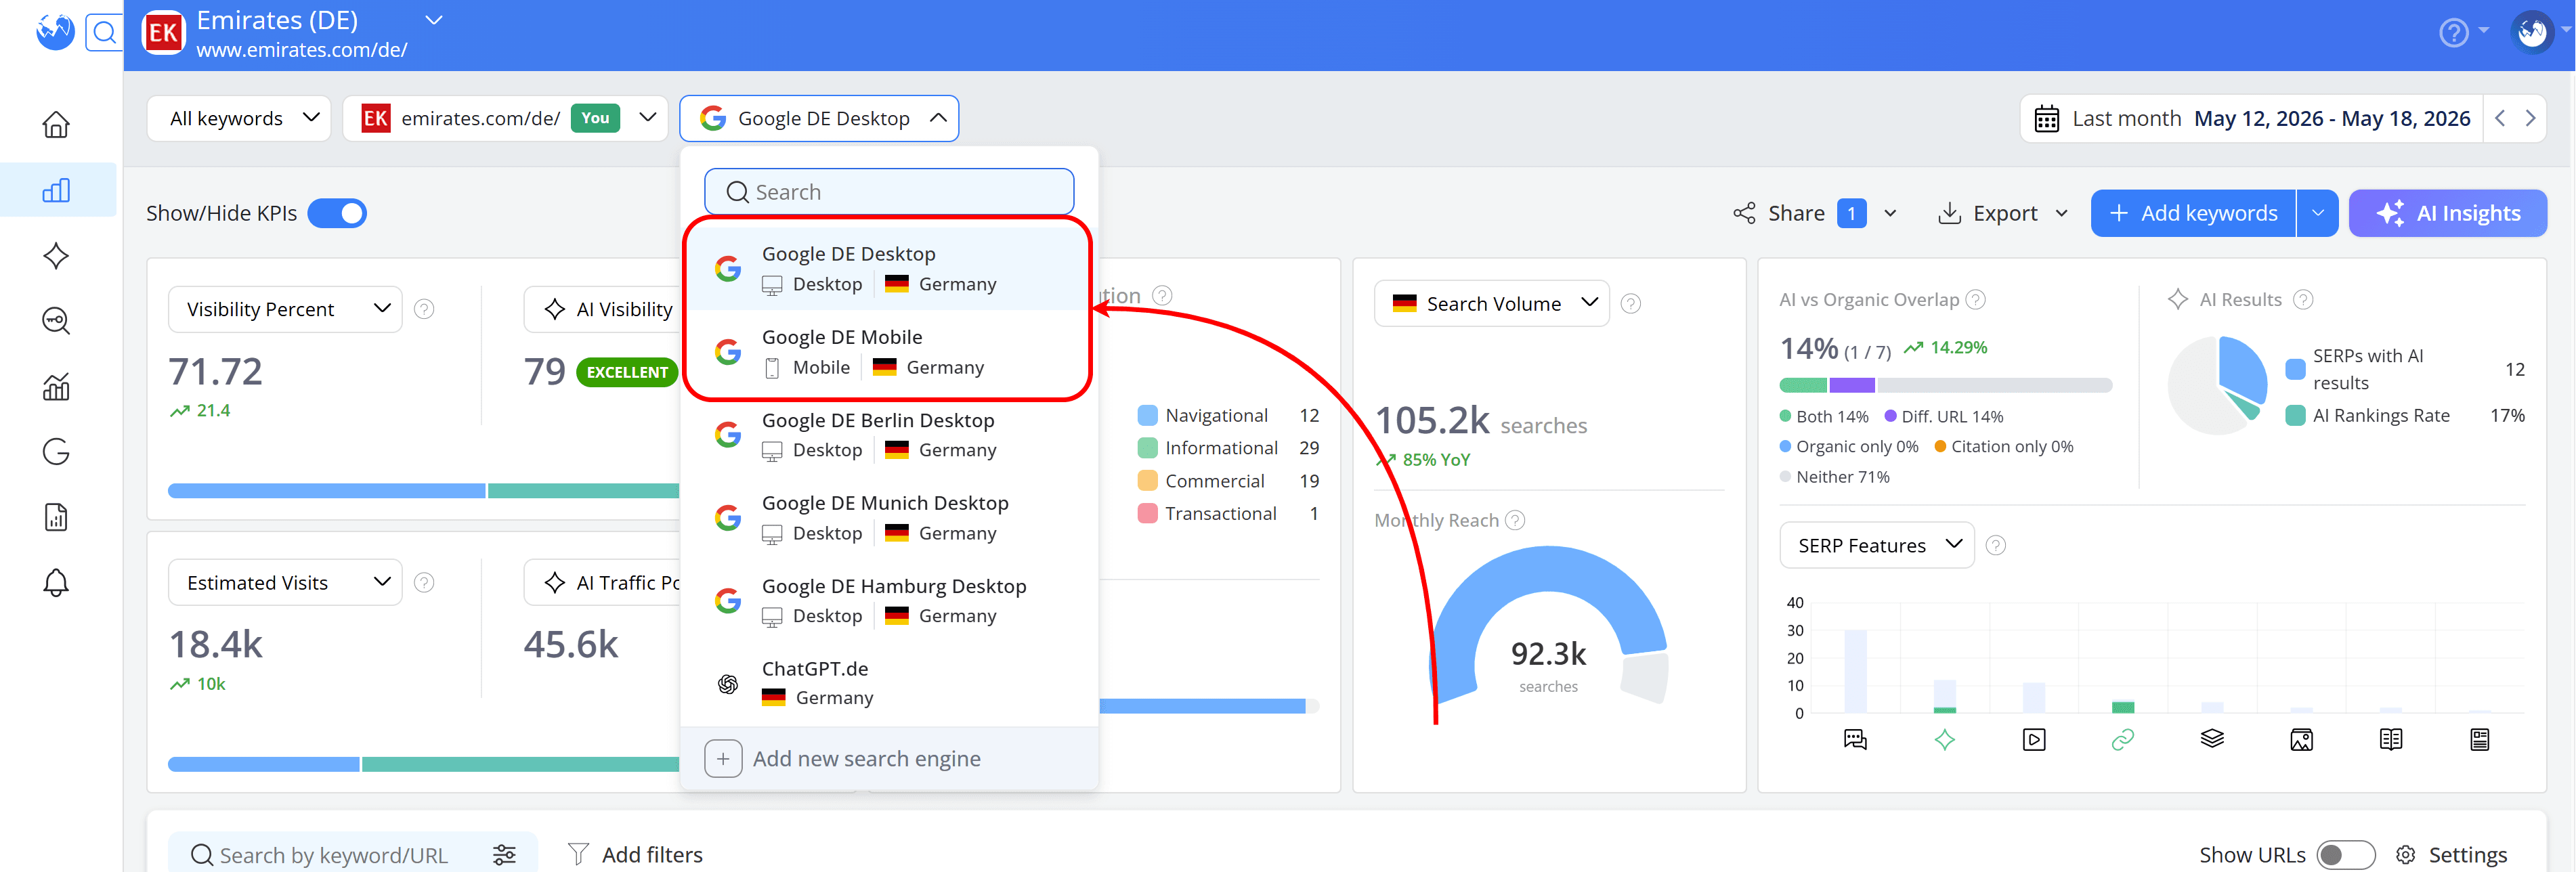
Task: Focus the search engine Search field
Action: 889,192
